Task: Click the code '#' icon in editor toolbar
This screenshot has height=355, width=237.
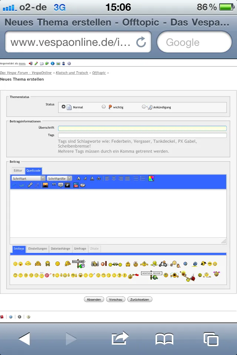Action: coord(67,185)
